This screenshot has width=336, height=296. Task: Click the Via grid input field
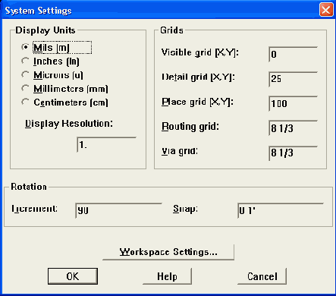click(293, 153)
